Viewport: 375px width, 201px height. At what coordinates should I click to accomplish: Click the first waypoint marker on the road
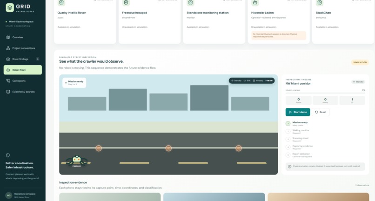[99, 148]
